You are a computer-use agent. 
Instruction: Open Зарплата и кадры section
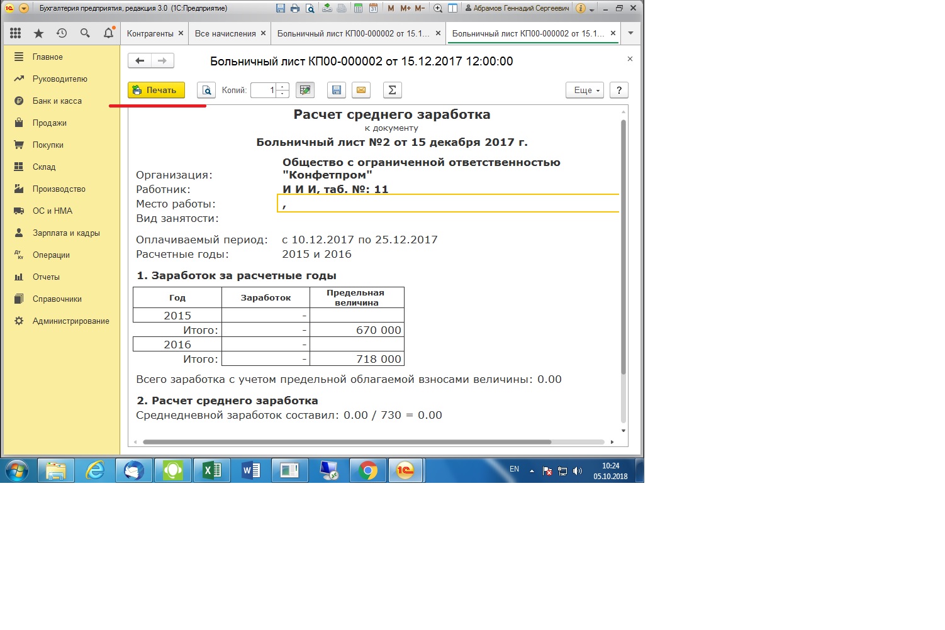pos(66,233)
